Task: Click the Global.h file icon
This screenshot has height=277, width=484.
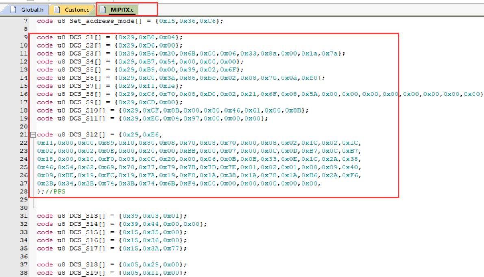Action: point(13,10)
